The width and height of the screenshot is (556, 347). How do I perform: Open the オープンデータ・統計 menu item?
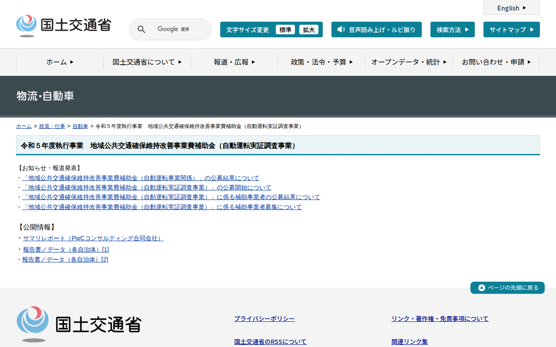(x=409, y=62)
